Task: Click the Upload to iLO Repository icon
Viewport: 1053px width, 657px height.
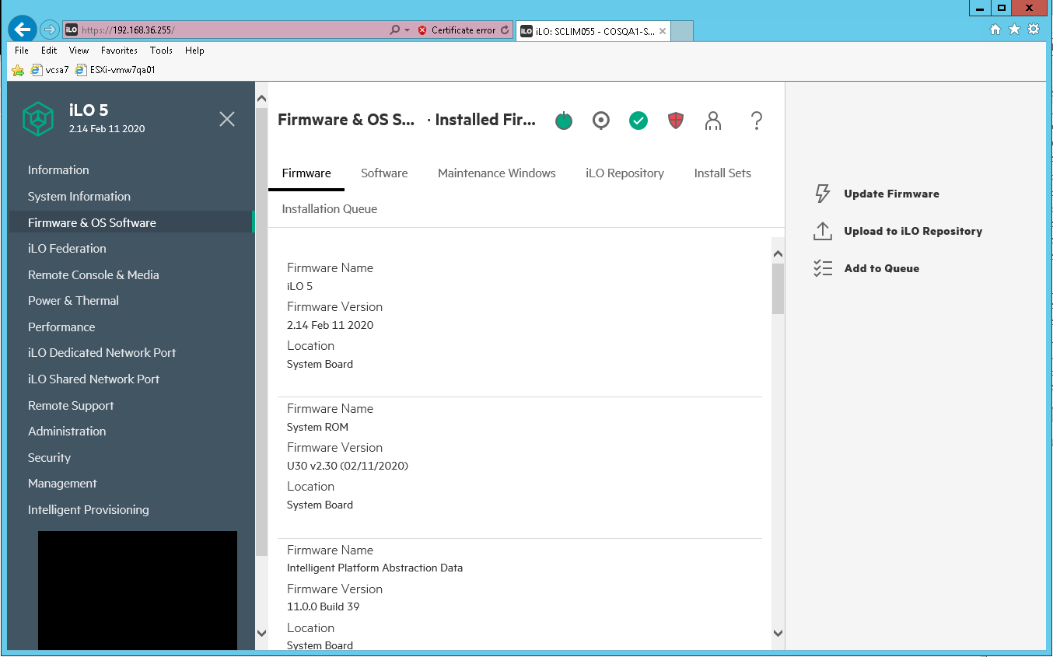Action: [x=822, y=231]
